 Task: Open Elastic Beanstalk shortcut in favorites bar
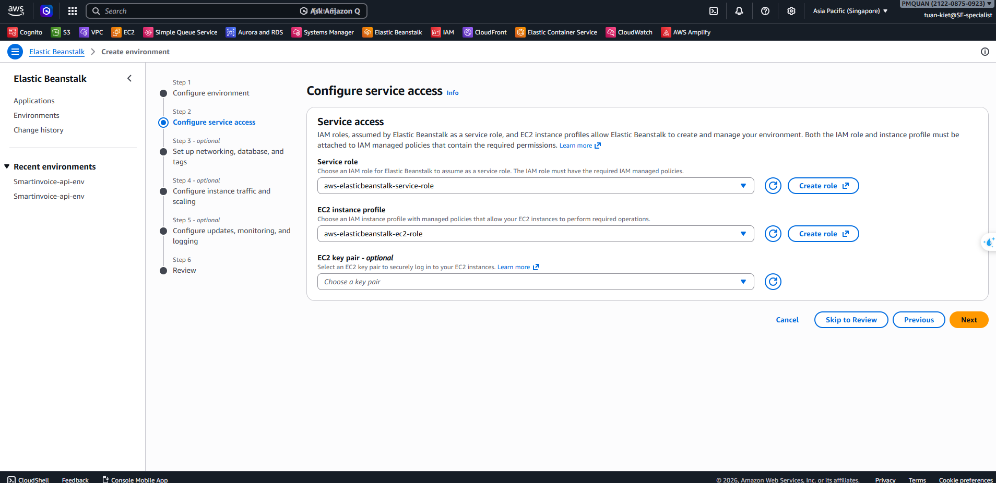pos(393,32)
